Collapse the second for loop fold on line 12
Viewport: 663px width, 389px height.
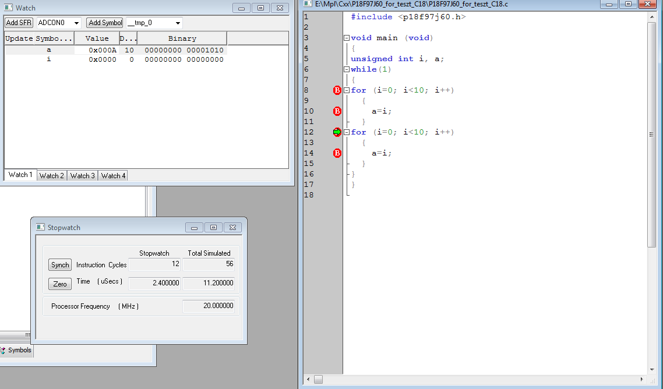point(346,132)
